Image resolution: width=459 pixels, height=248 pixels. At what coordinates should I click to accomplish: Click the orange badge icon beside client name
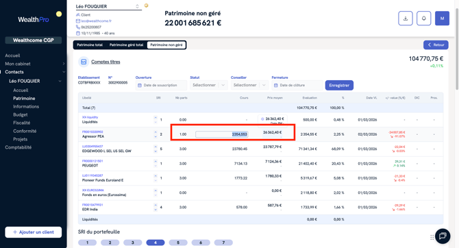coord(147,5)
